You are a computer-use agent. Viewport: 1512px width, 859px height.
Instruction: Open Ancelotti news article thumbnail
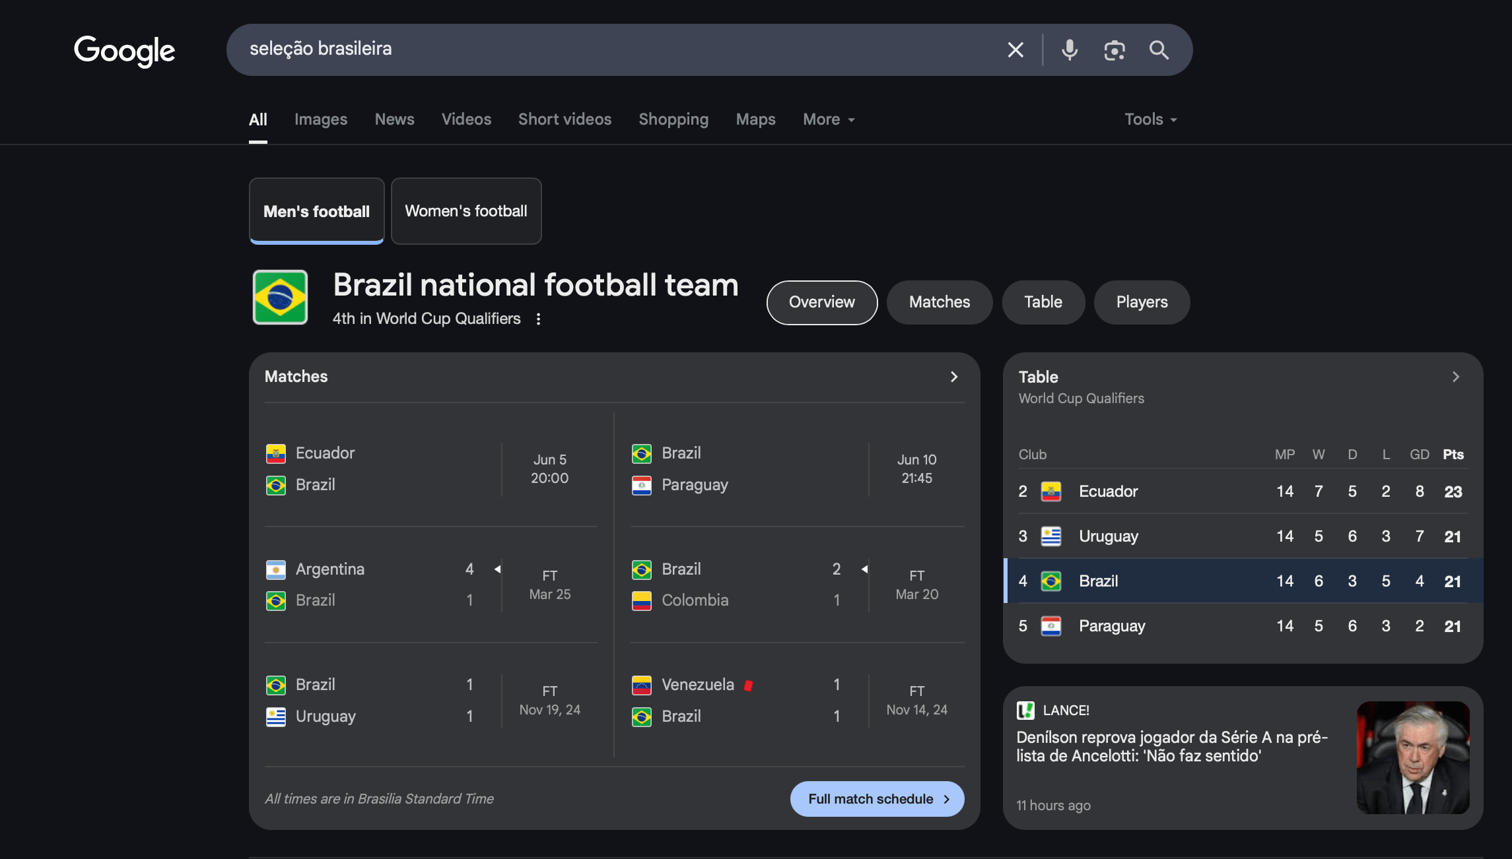click(x=1413, y=757)
